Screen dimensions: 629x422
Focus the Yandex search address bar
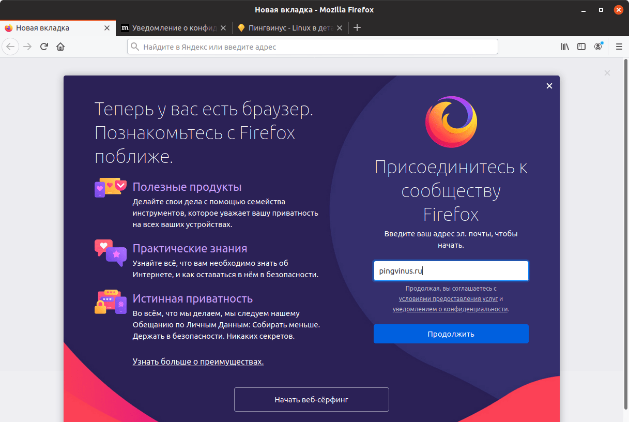pyautogui.click(x=313, y=47)
